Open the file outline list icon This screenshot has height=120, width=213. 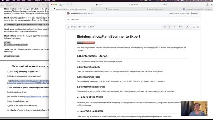pyautogui.click(x=68, y=27)
